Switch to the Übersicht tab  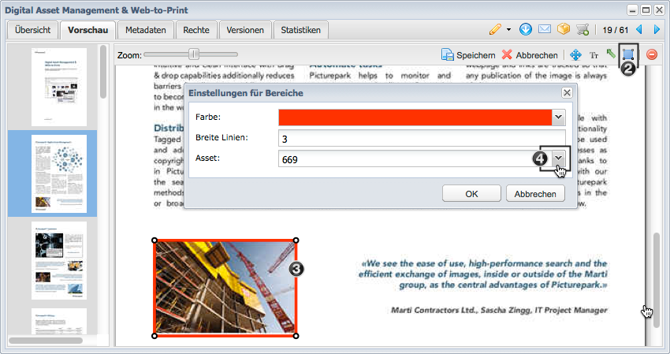(x=32, y=30)
